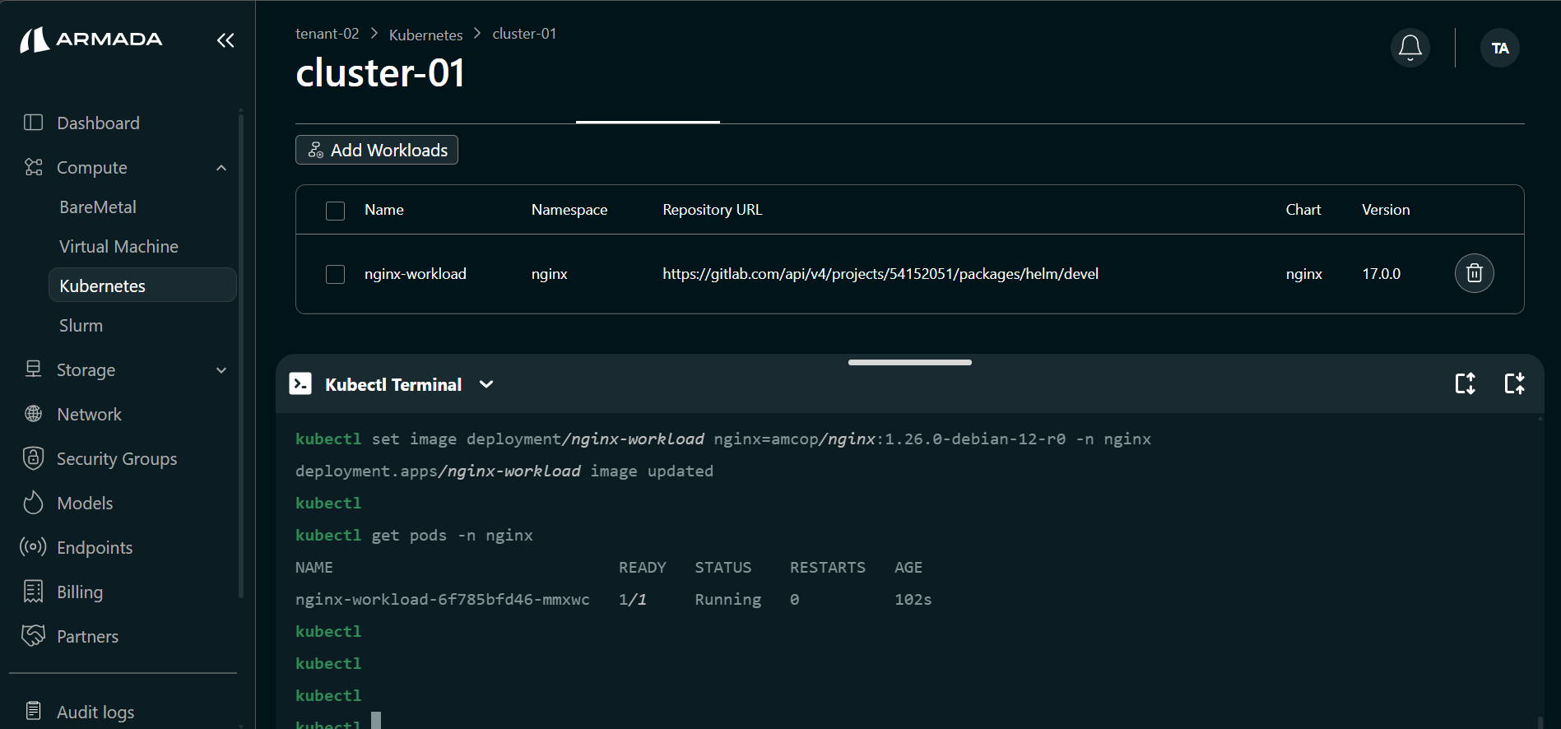Delete nginx-workload with trash icon
The height and width of the screenshot is (729, 1561).
(1474, 273)
